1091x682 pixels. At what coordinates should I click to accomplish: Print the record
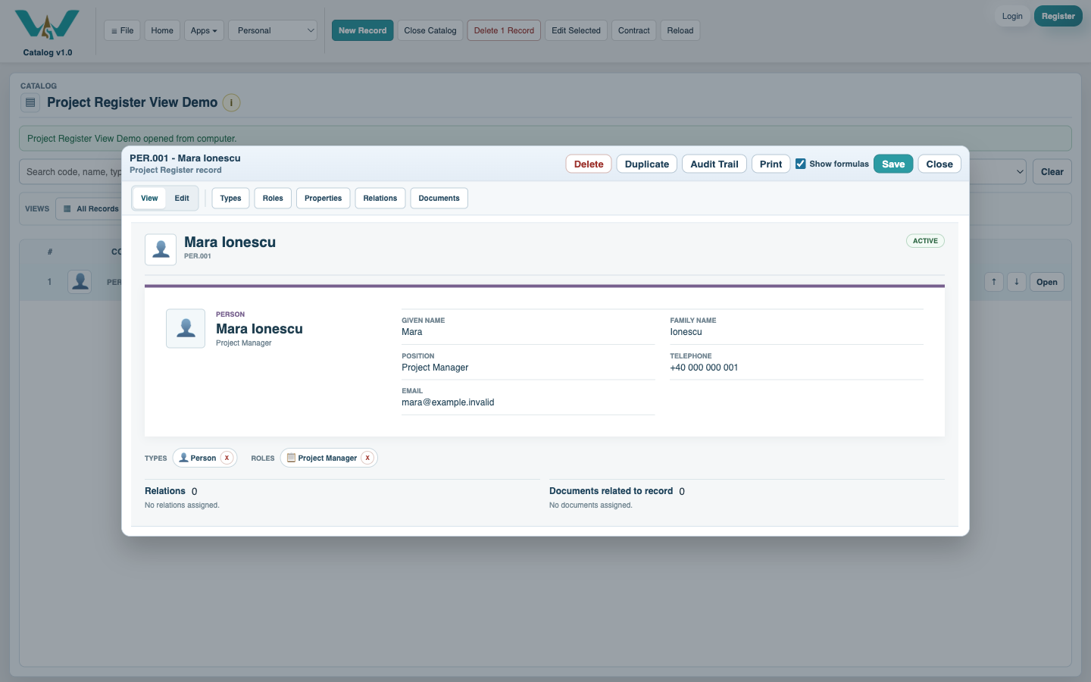point(771,164)
